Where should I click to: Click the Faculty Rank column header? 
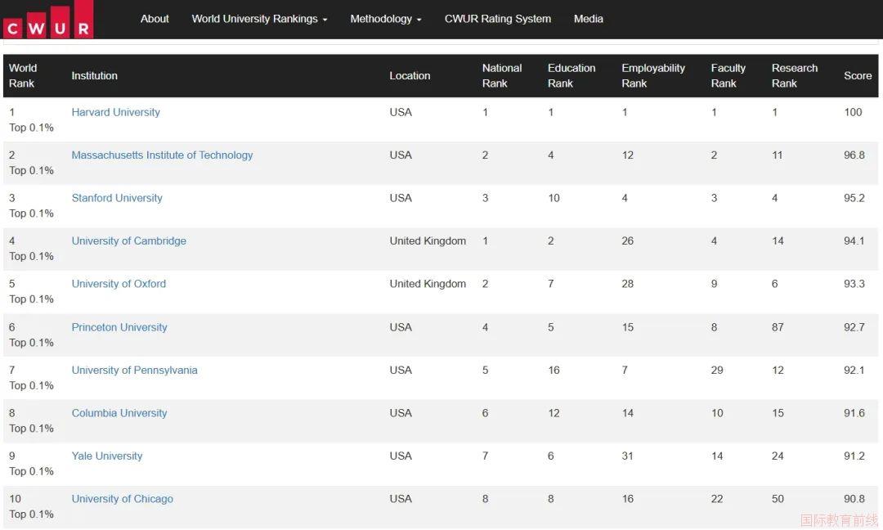coord(728,75)
